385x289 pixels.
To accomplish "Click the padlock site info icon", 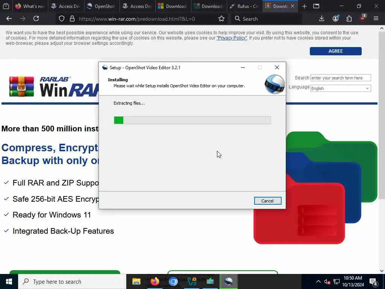I will point(72,19).
